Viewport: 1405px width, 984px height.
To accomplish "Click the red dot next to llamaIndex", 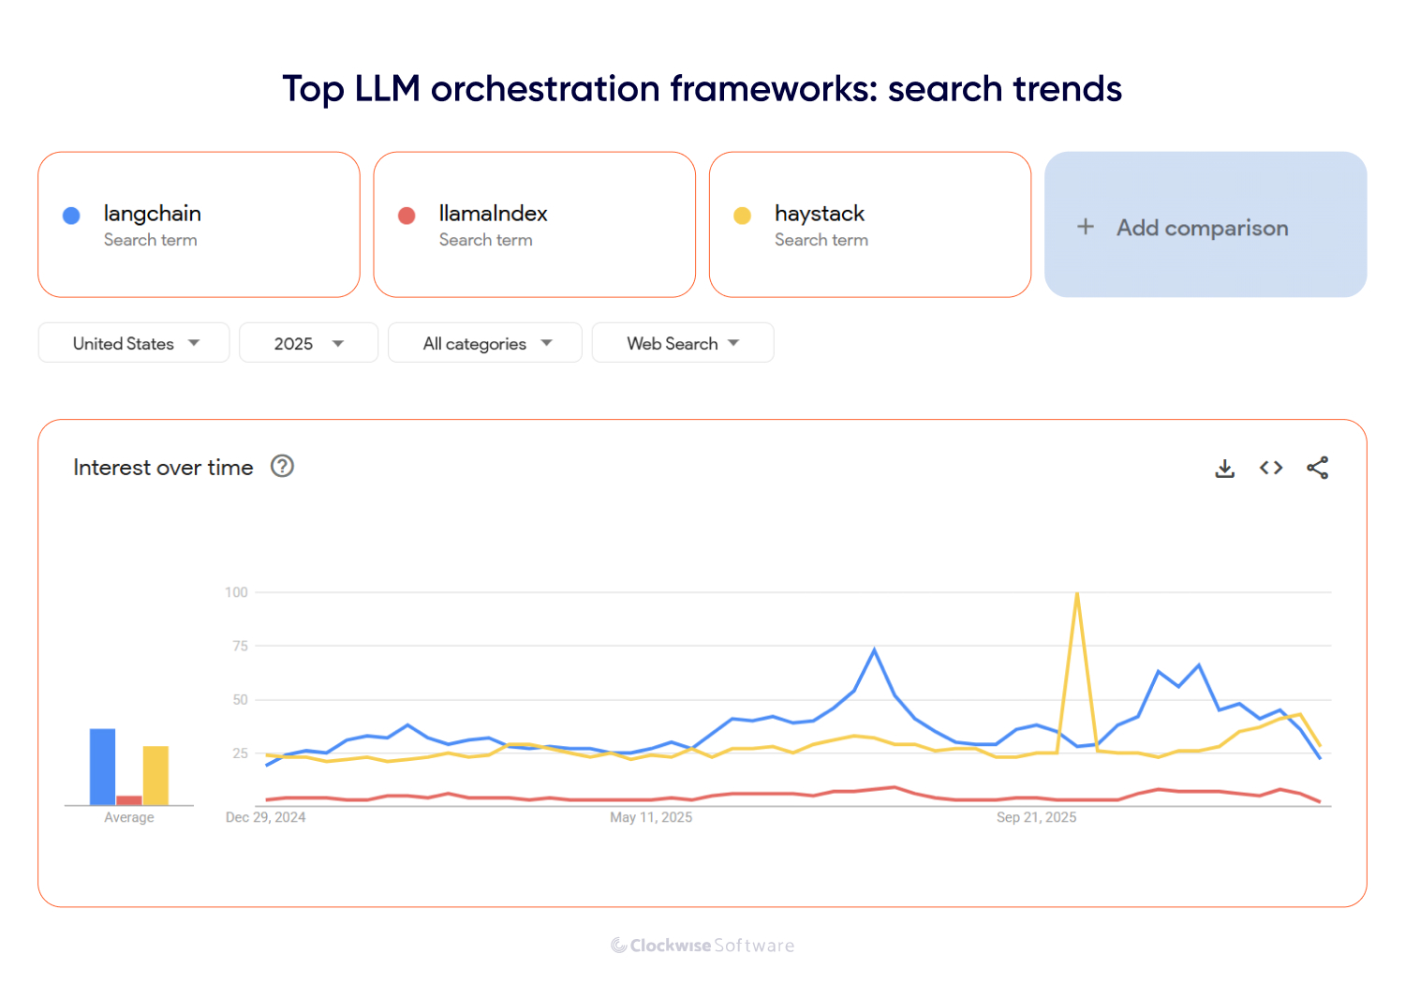I will click(407, 215).
